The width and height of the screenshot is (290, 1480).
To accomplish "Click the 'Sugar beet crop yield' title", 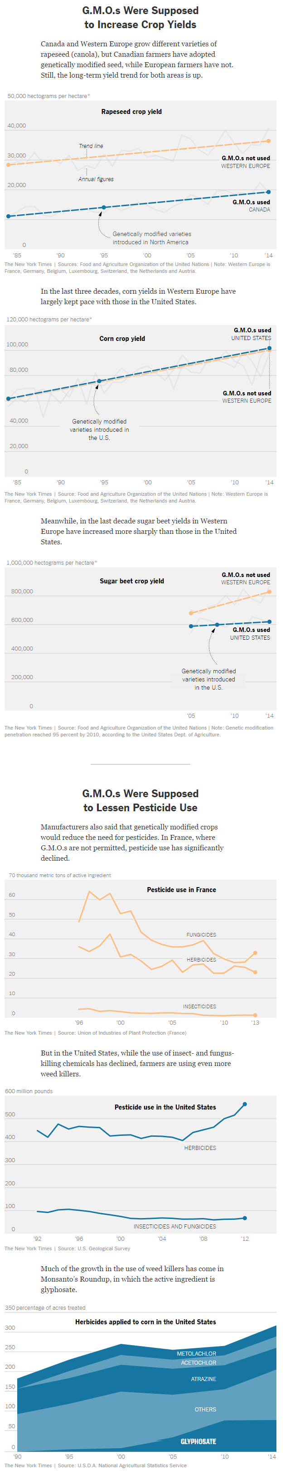I will pyautogui.click(x=132, y=581).
